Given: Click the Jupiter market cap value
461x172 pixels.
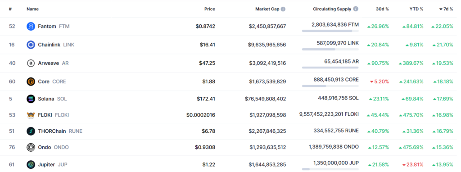Looking at the screenshot, I should (267, 165).
